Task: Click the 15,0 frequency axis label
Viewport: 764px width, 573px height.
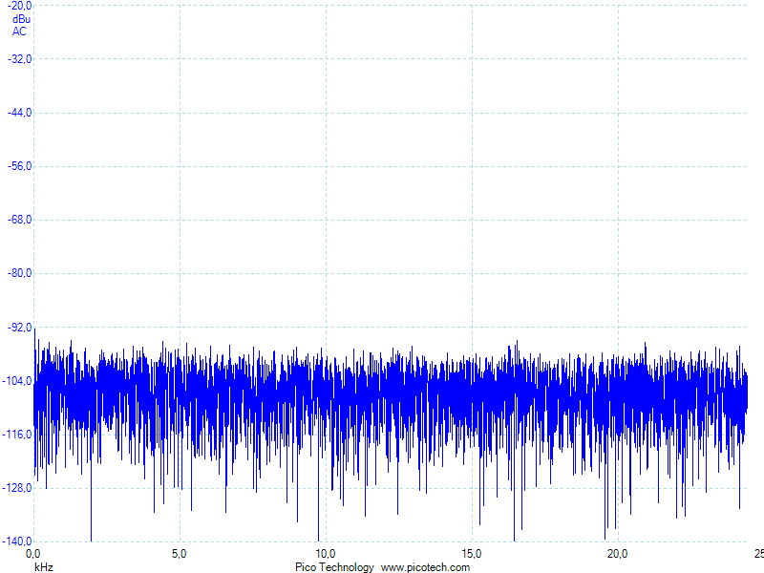Action: [x=472, y=554]
